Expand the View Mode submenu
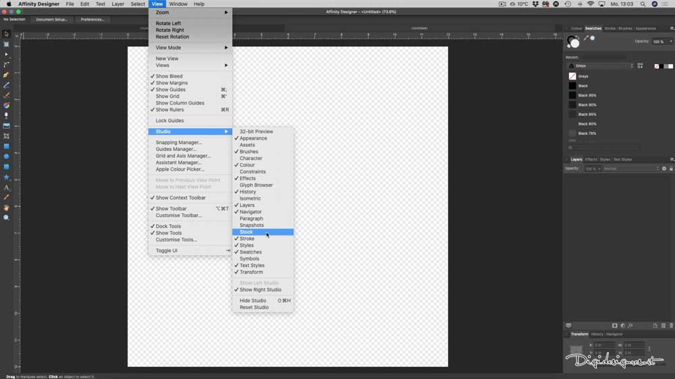Image resolution: width=675 pixels, height=379 pixels. 190,48
